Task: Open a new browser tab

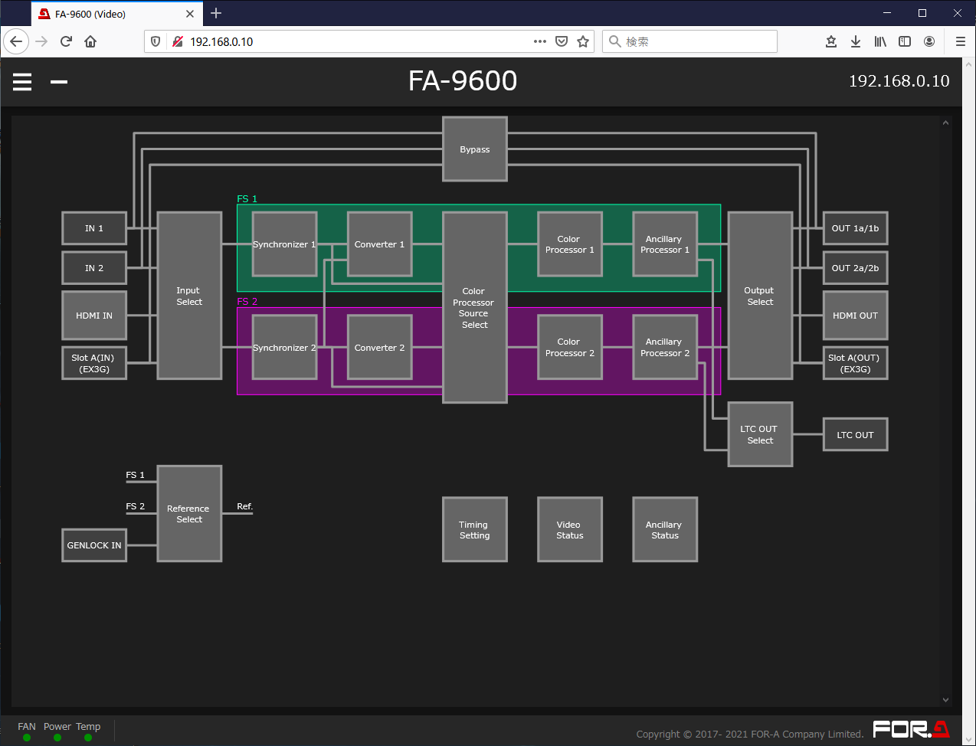Action: (x=216, y=13)
